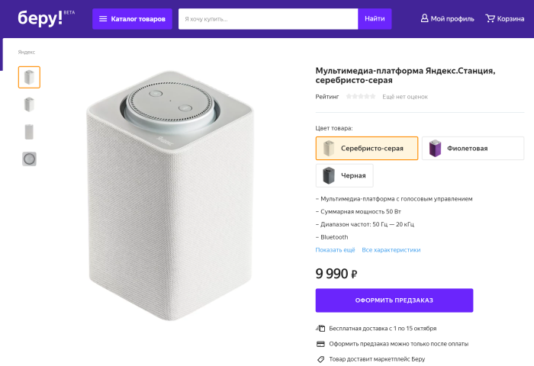Select third side-view product thumbnail
This screenshot has width=534, height=366.
click(29, 131)
